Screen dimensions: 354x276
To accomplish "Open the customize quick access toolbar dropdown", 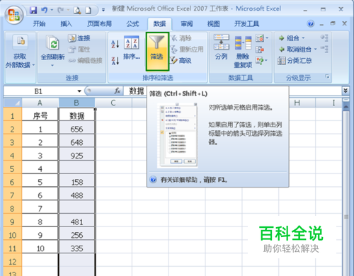I will pyautogui.click(x=103, y=10).
